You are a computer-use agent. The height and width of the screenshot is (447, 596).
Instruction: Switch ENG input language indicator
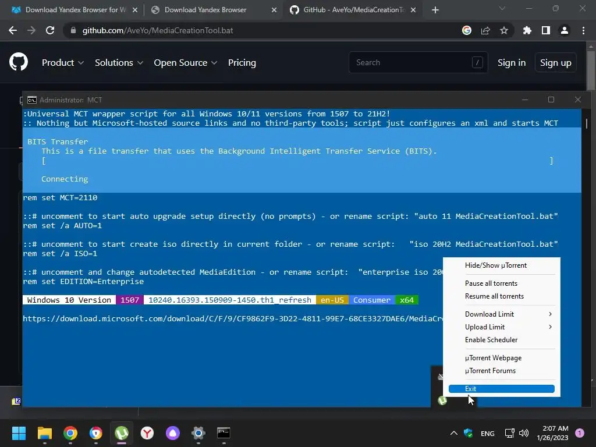(488, 433)
